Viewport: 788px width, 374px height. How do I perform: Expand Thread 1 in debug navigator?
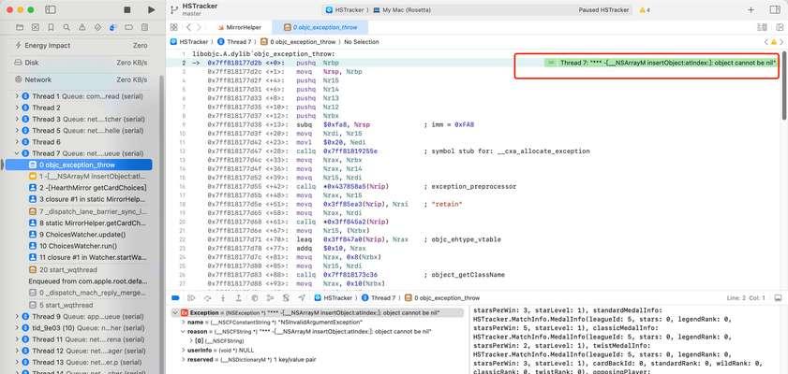[17, 96]
